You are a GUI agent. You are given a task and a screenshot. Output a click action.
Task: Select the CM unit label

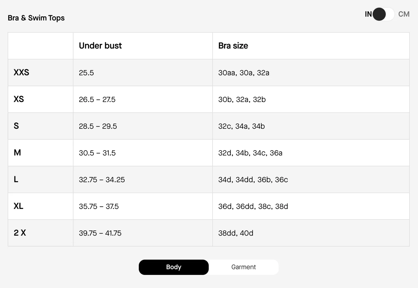tap(404, 14)
